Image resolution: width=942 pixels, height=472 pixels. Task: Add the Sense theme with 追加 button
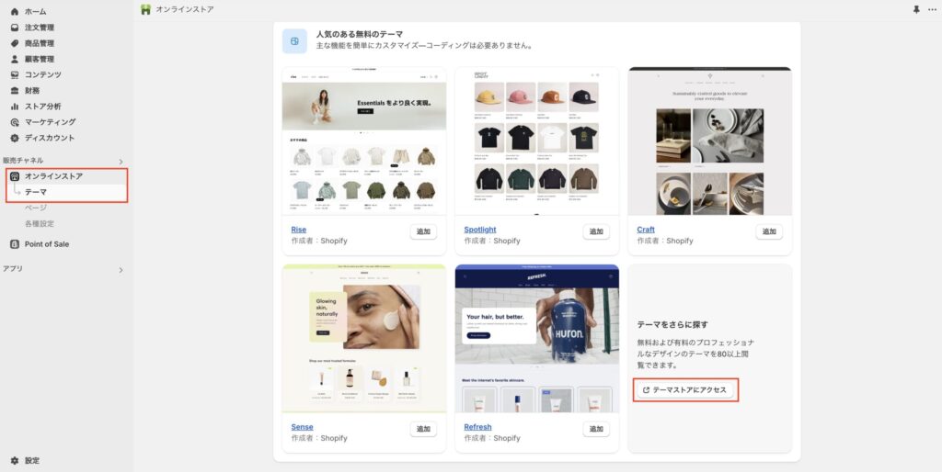pyautogui.click(x=423, y=429)
